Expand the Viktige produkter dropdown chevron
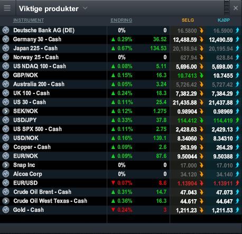The width and height of the screenshot is (242, 234). (85, 8)
